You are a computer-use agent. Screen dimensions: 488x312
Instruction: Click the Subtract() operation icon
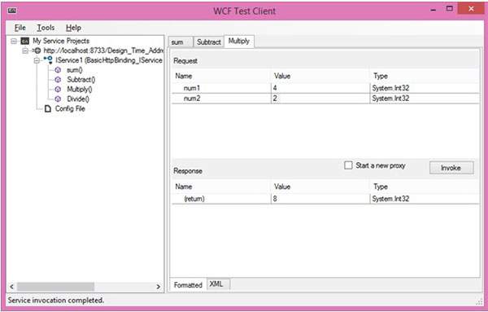(58, 80)
